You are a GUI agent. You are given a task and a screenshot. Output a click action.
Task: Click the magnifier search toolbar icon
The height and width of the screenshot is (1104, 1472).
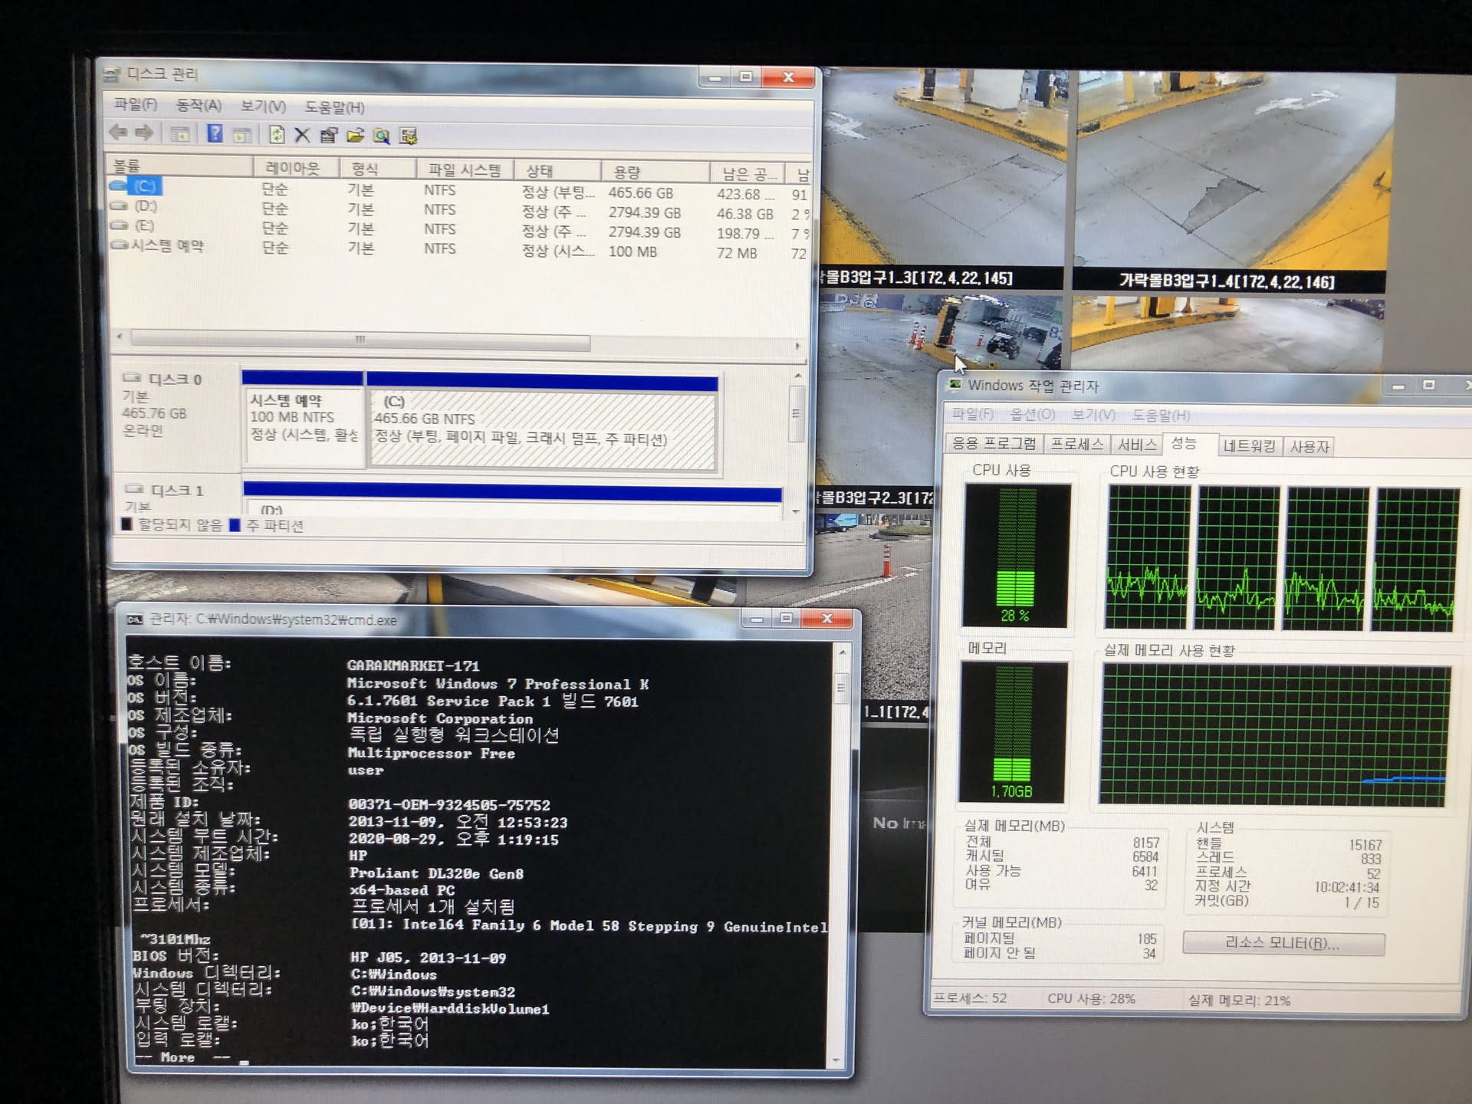click(x=381, y=136)
